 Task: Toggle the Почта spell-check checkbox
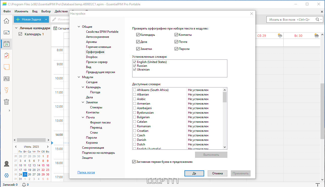176,42
